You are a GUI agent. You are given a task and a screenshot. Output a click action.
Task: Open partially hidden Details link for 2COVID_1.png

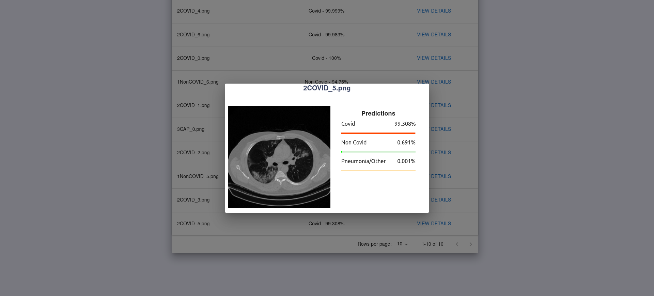pyautogui.click(x=440, y=105)
